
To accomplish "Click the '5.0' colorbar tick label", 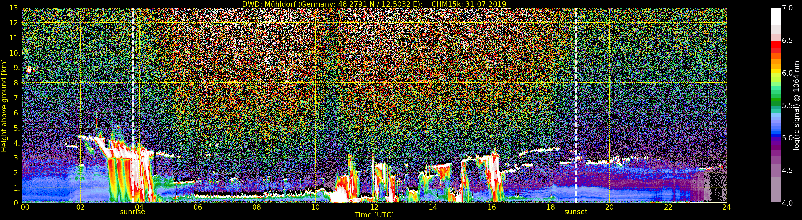I will tap(787, 138).
